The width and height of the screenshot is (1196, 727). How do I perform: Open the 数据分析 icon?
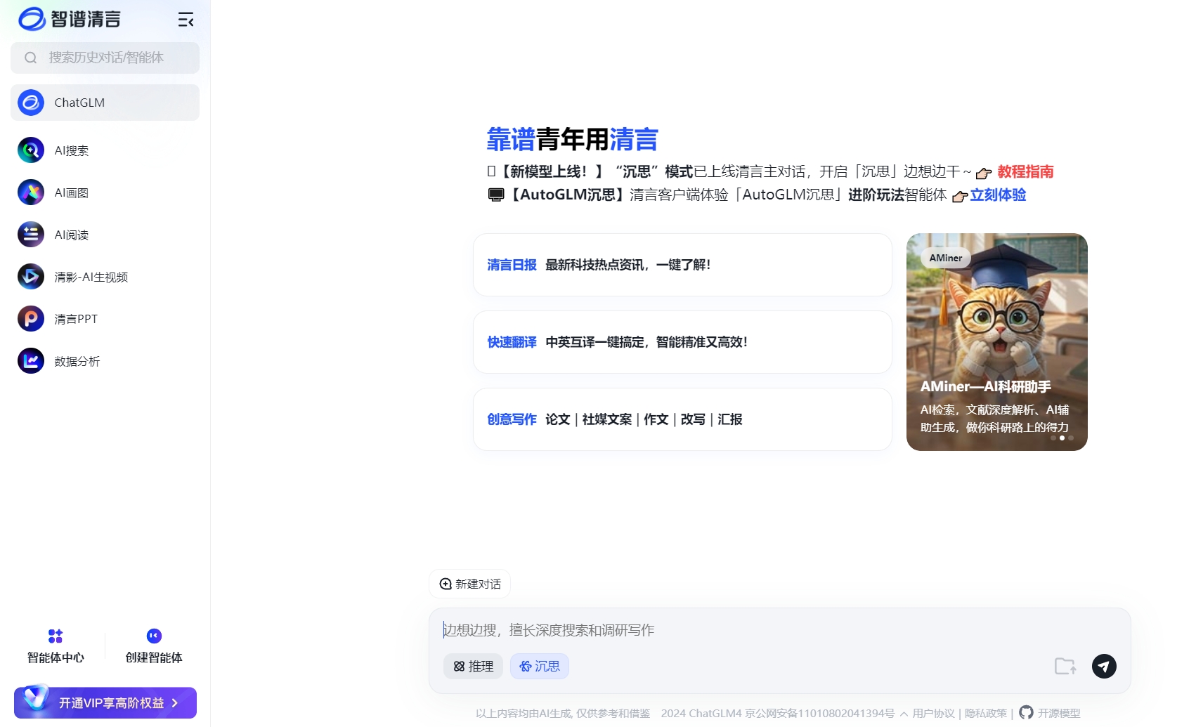point(31,361)
